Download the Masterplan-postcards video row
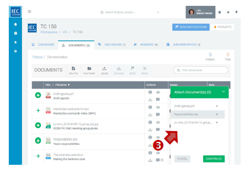This screenshot has width=247, height=176. click(150, 115)
